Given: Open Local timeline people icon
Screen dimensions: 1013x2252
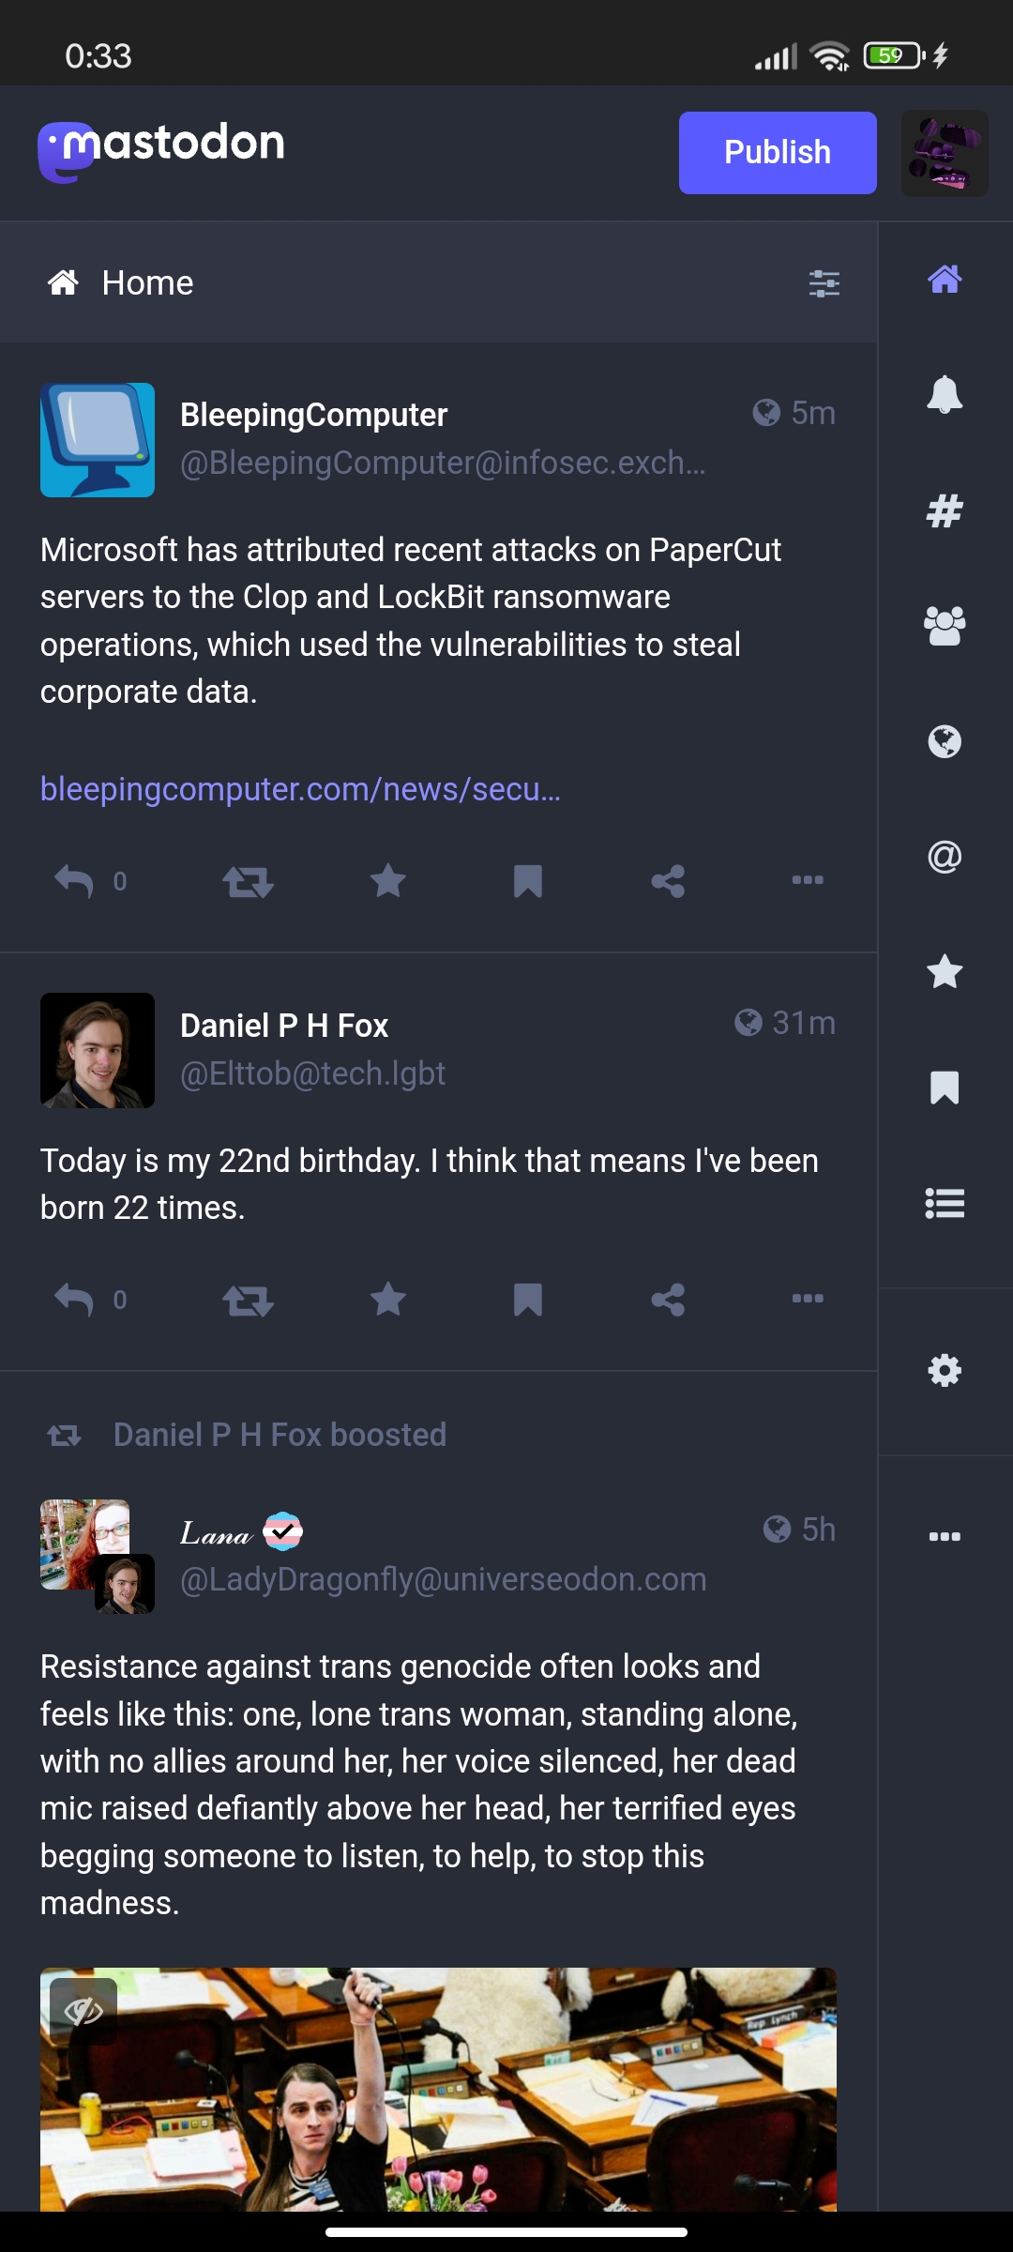Looking at the screenshot, I should (x=945, y=626).
